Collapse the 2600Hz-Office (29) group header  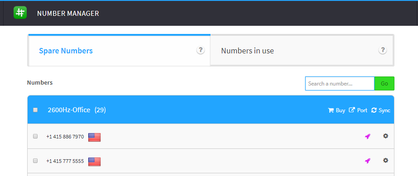coord(211,109)
